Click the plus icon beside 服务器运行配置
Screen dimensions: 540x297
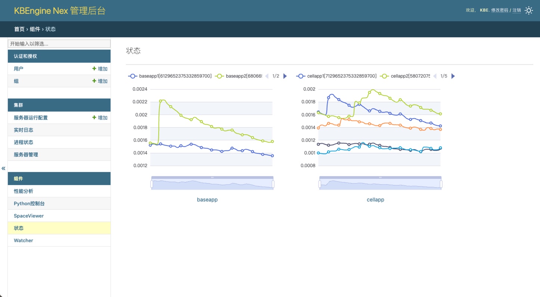pyautogui.click(x=94, y=118)
